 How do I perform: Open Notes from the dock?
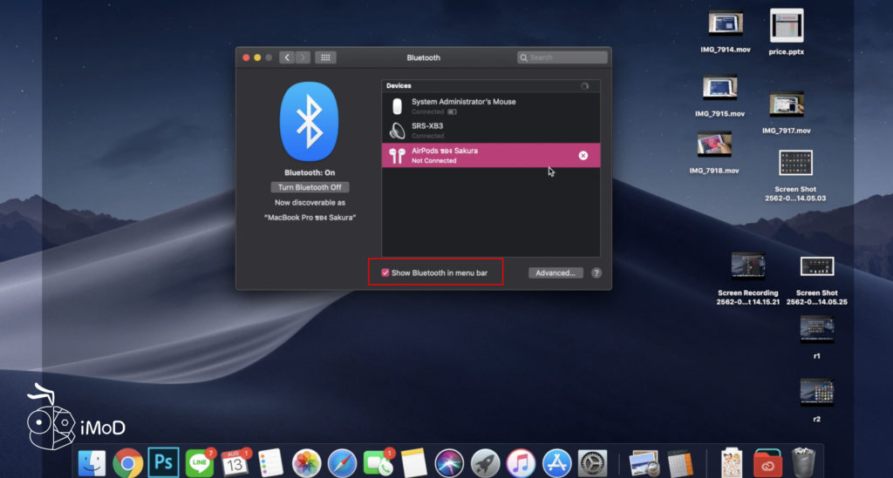pyautogui.click(x=414, y=463)
